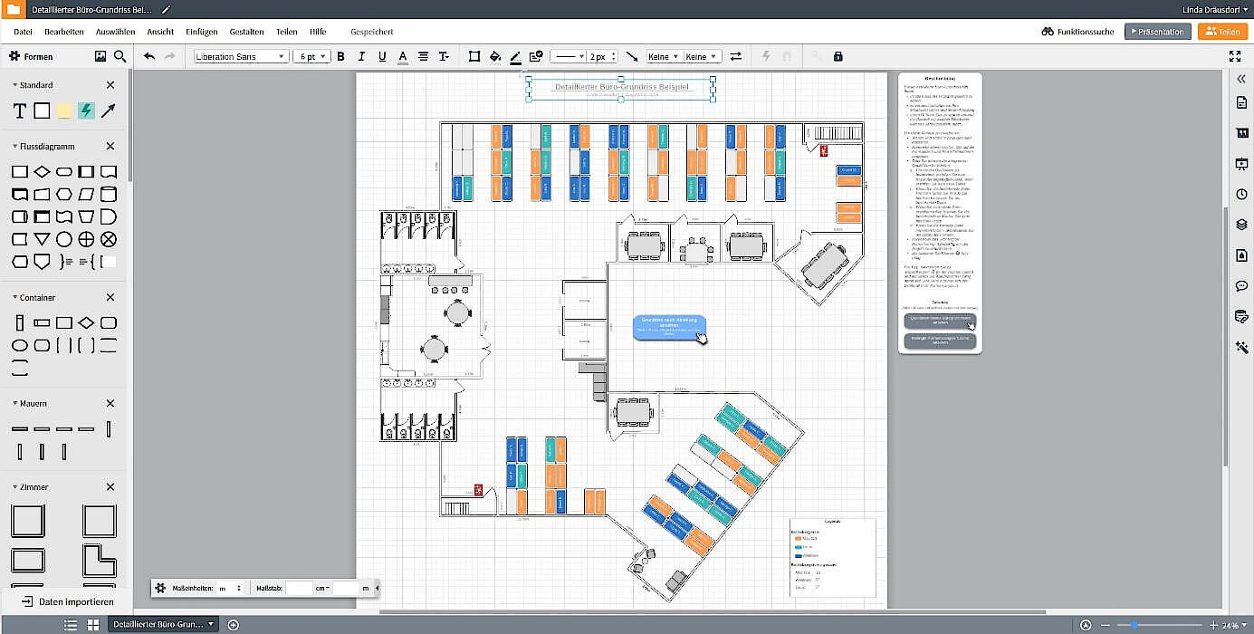Select the fill color bucket tool
Viewport: 1254px width, 634px height.
tap(494, 56)
